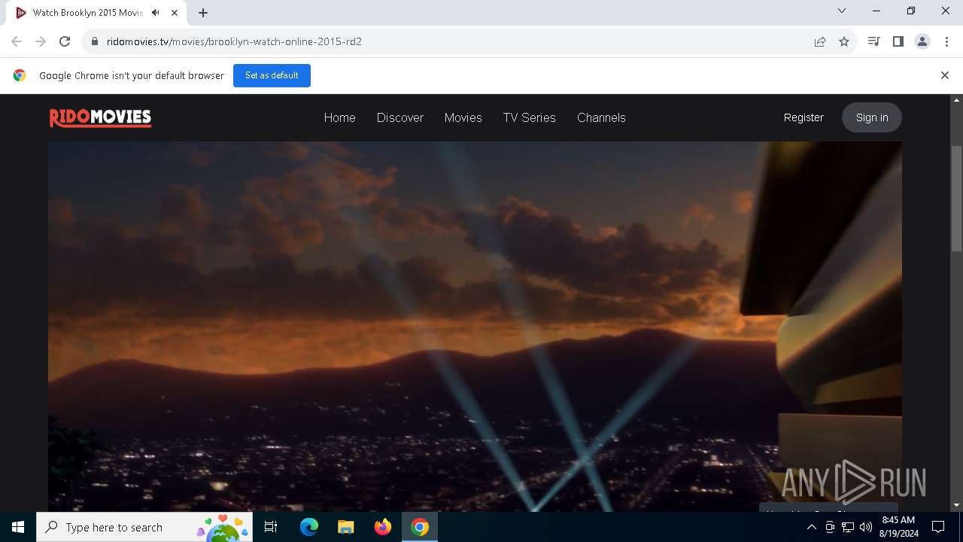
Task: Open clock showing 8:45 AM
Action: click(899, 527)
